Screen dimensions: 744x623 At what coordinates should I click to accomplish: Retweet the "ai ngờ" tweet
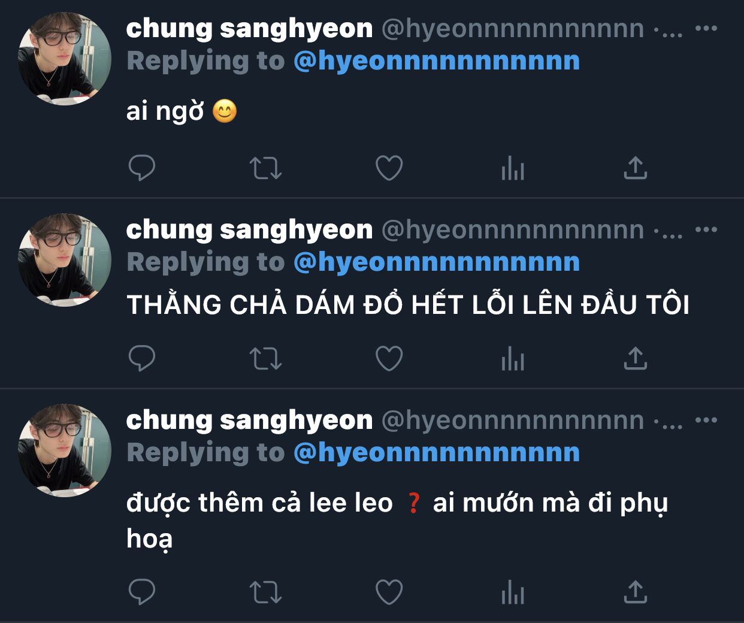tap(265, 168)
